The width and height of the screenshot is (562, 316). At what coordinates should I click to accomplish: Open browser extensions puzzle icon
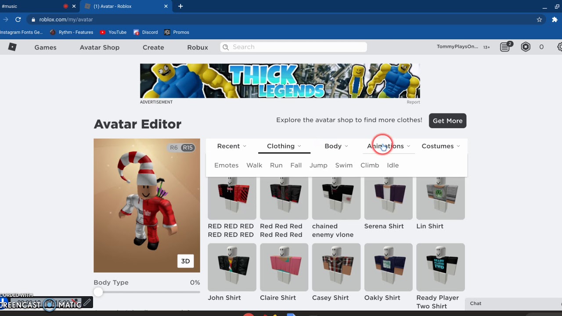click(x=555, y=19)
